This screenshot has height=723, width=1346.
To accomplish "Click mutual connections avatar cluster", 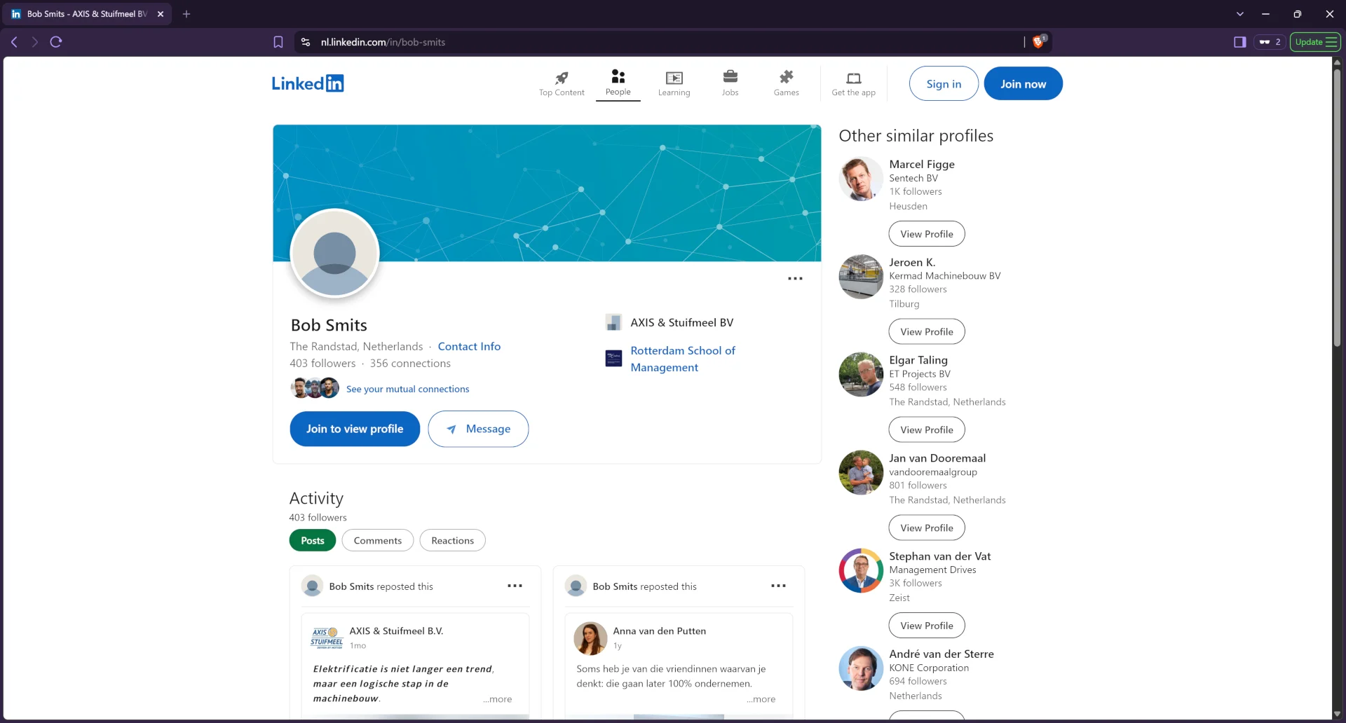I will (x=315, y=387).
